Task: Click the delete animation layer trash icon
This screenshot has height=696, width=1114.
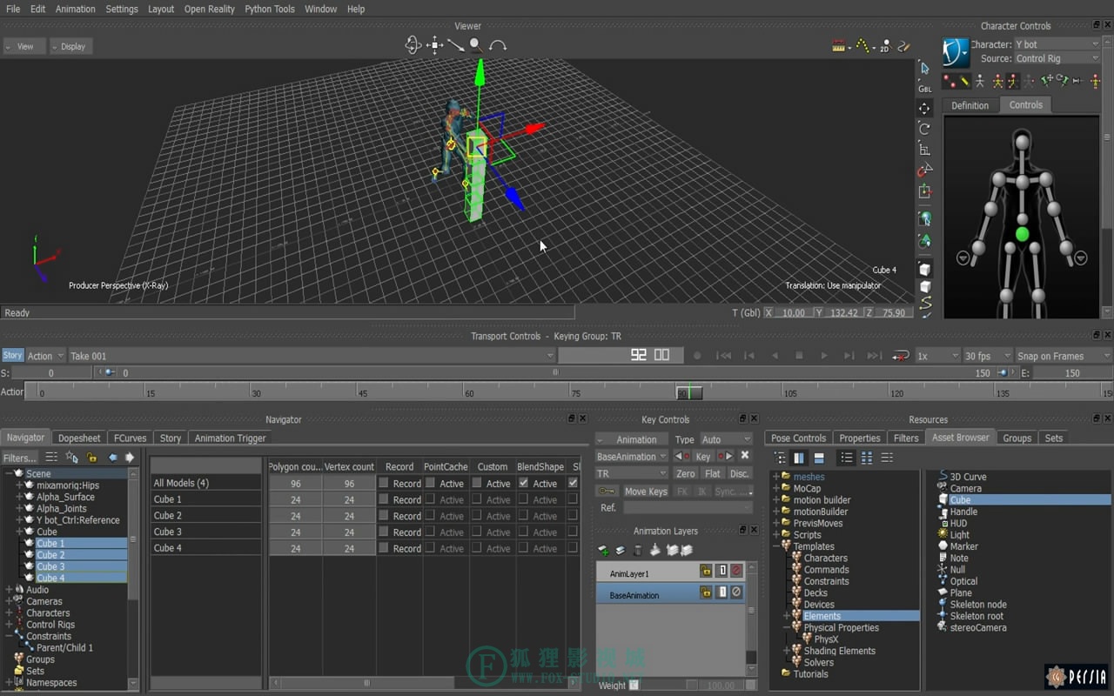Action: [x=637, y=550]
